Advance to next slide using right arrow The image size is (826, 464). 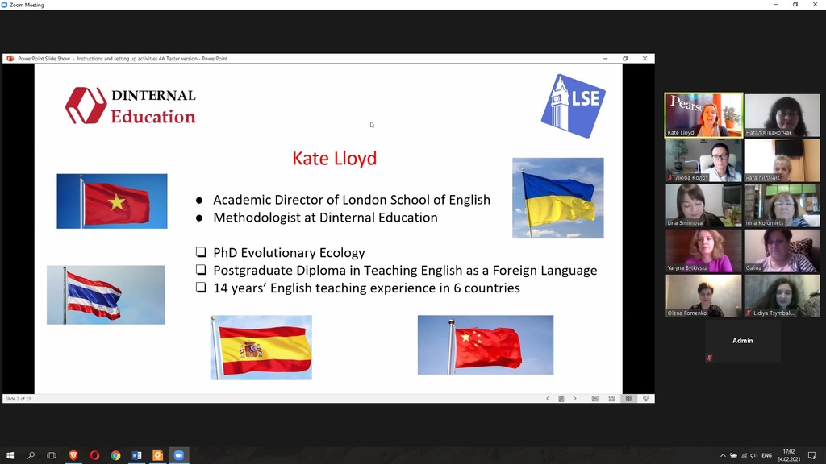point(574,399)
